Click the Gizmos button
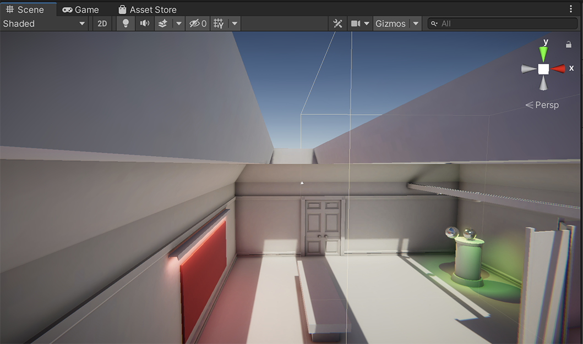This screenshot has height=344, width=583. pyautogui.click(x=390, y=24)
